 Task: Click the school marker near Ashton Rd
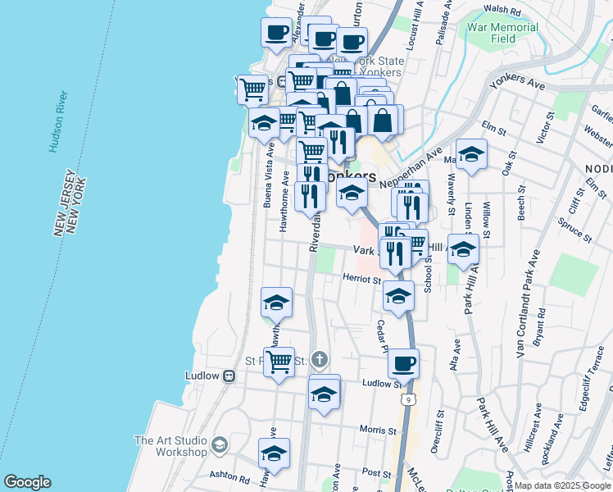[x=275, y=453]
